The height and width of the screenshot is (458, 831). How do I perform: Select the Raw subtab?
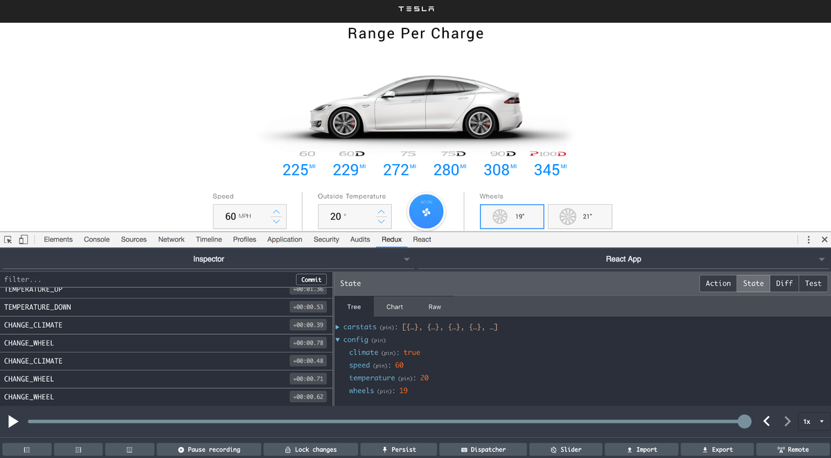point(435,306)
